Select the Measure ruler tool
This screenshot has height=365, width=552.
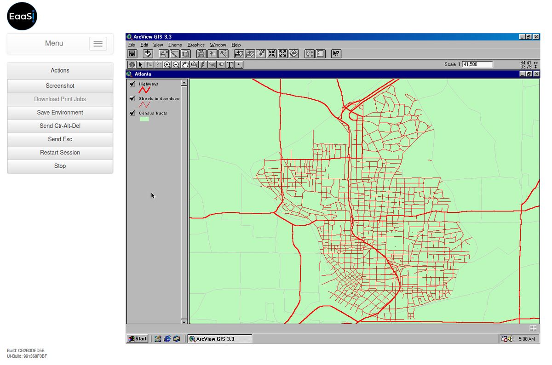point(194,65)
